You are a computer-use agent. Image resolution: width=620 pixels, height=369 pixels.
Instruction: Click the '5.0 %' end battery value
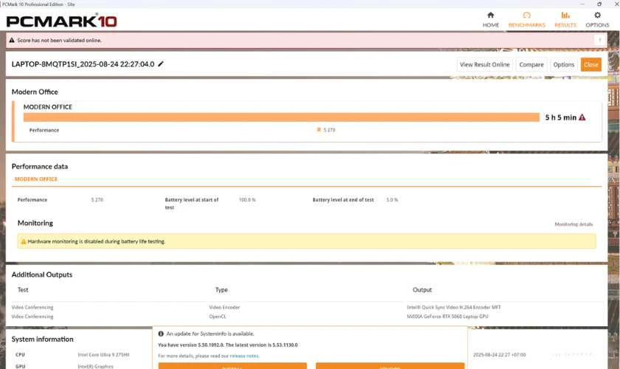click(x=392, y=200)
